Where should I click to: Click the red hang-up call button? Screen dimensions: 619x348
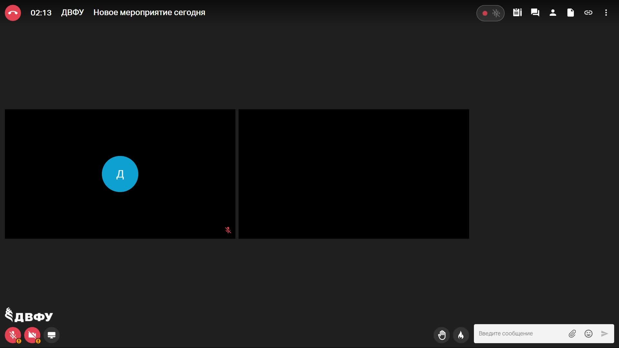[x=13, y=13]
